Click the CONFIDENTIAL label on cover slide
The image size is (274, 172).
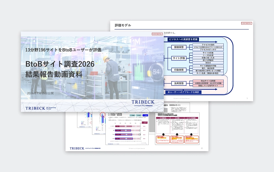point(157,34)
